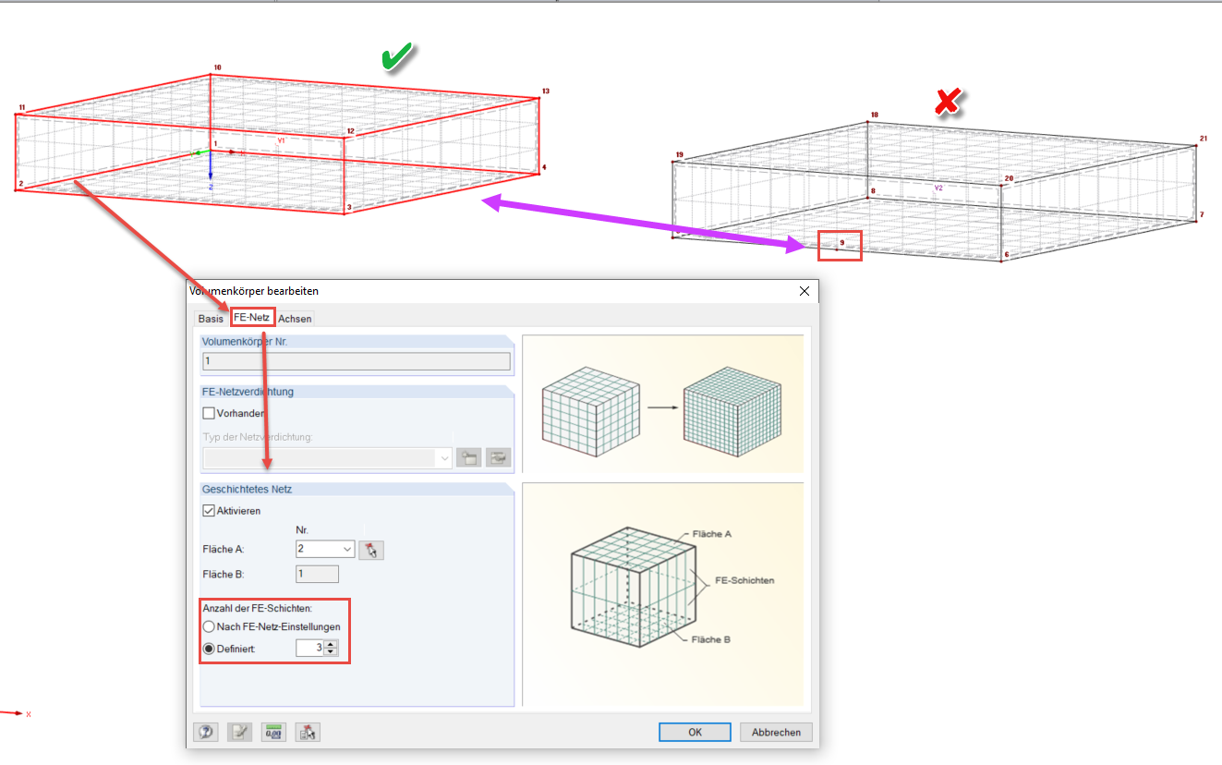
Task: Uncheck the Aktivieren checkbox
Action: tap(209, 511)
